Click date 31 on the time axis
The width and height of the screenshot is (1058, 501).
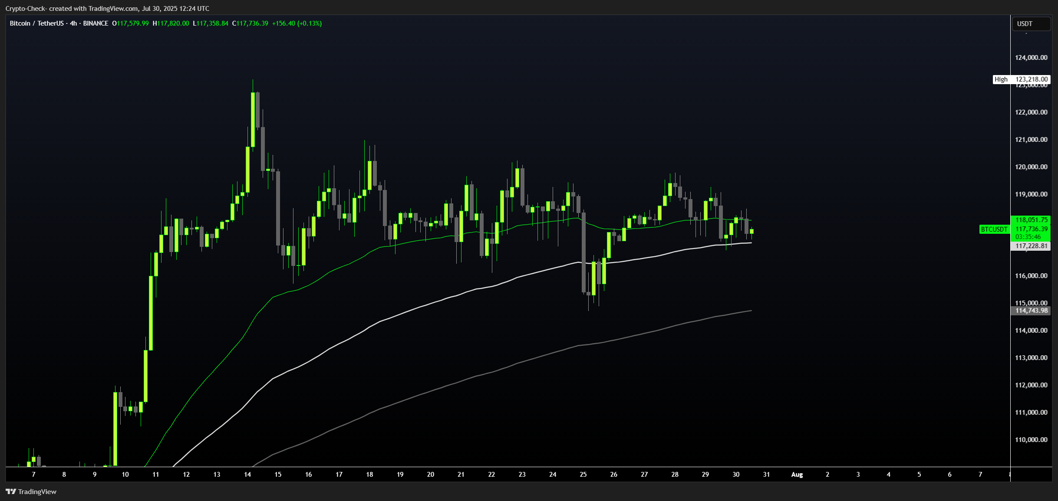767,475
